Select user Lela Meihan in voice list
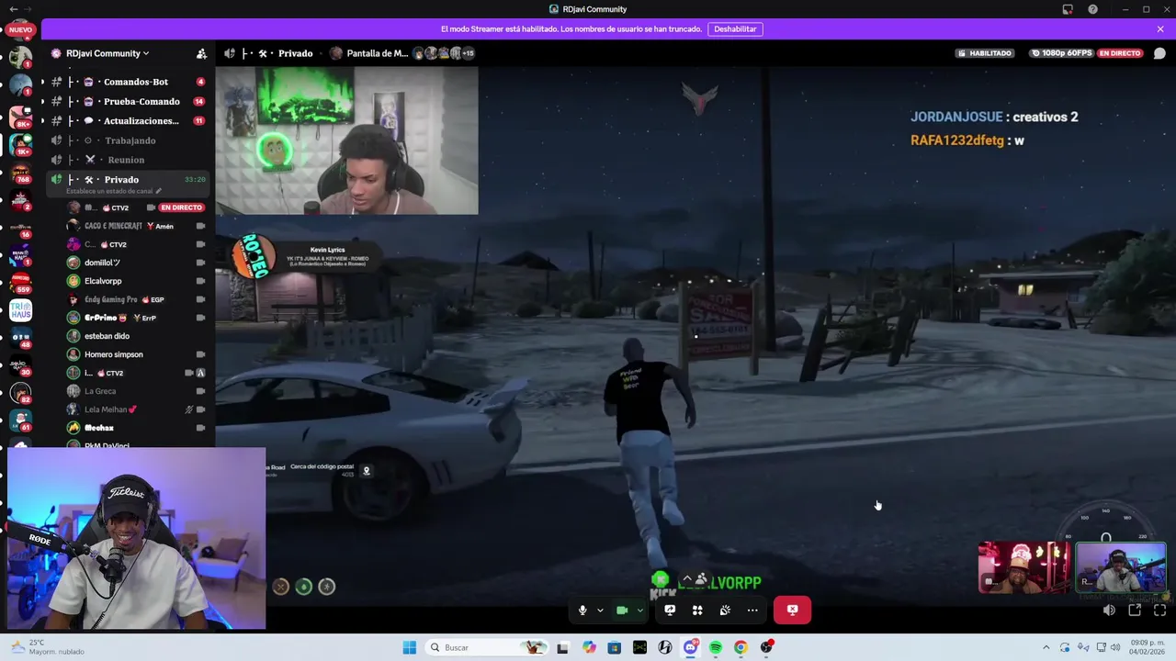Image resolution: width=1176 pixels, height=661 pixels. (136, 409)
